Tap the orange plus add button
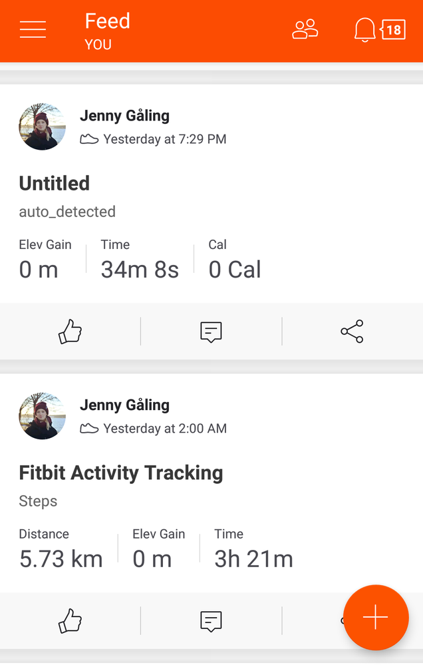The height and width of the screenshot is (665, 423). click(376, 617)
